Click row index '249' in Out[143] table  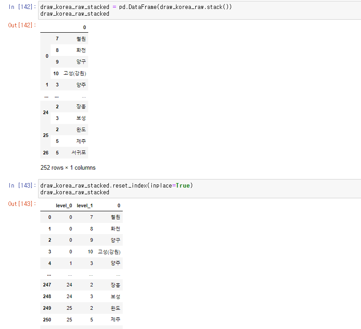[x=47, y=308]
